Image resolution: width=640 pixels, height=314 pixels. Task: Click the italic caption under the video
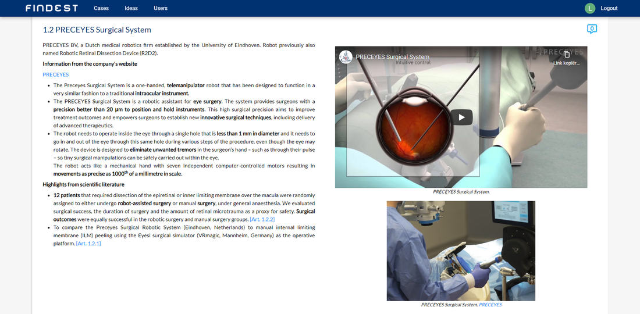(461, 191)
